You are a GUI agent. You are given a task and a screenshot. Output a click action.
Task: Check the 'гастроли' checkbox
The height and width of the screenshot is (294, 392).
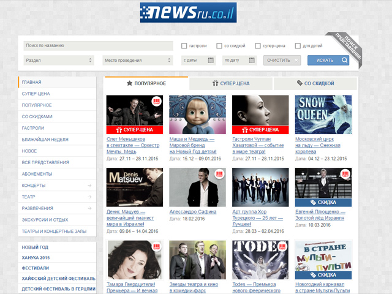184,46
